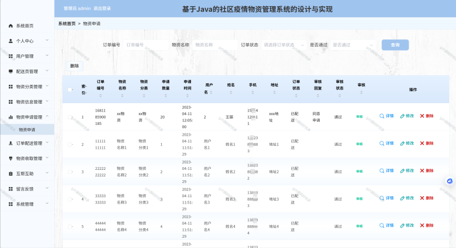The width and height of the screenshot is (456, 248).
Task: Toggle the select-all checkbox in table header
Action: 70,90
